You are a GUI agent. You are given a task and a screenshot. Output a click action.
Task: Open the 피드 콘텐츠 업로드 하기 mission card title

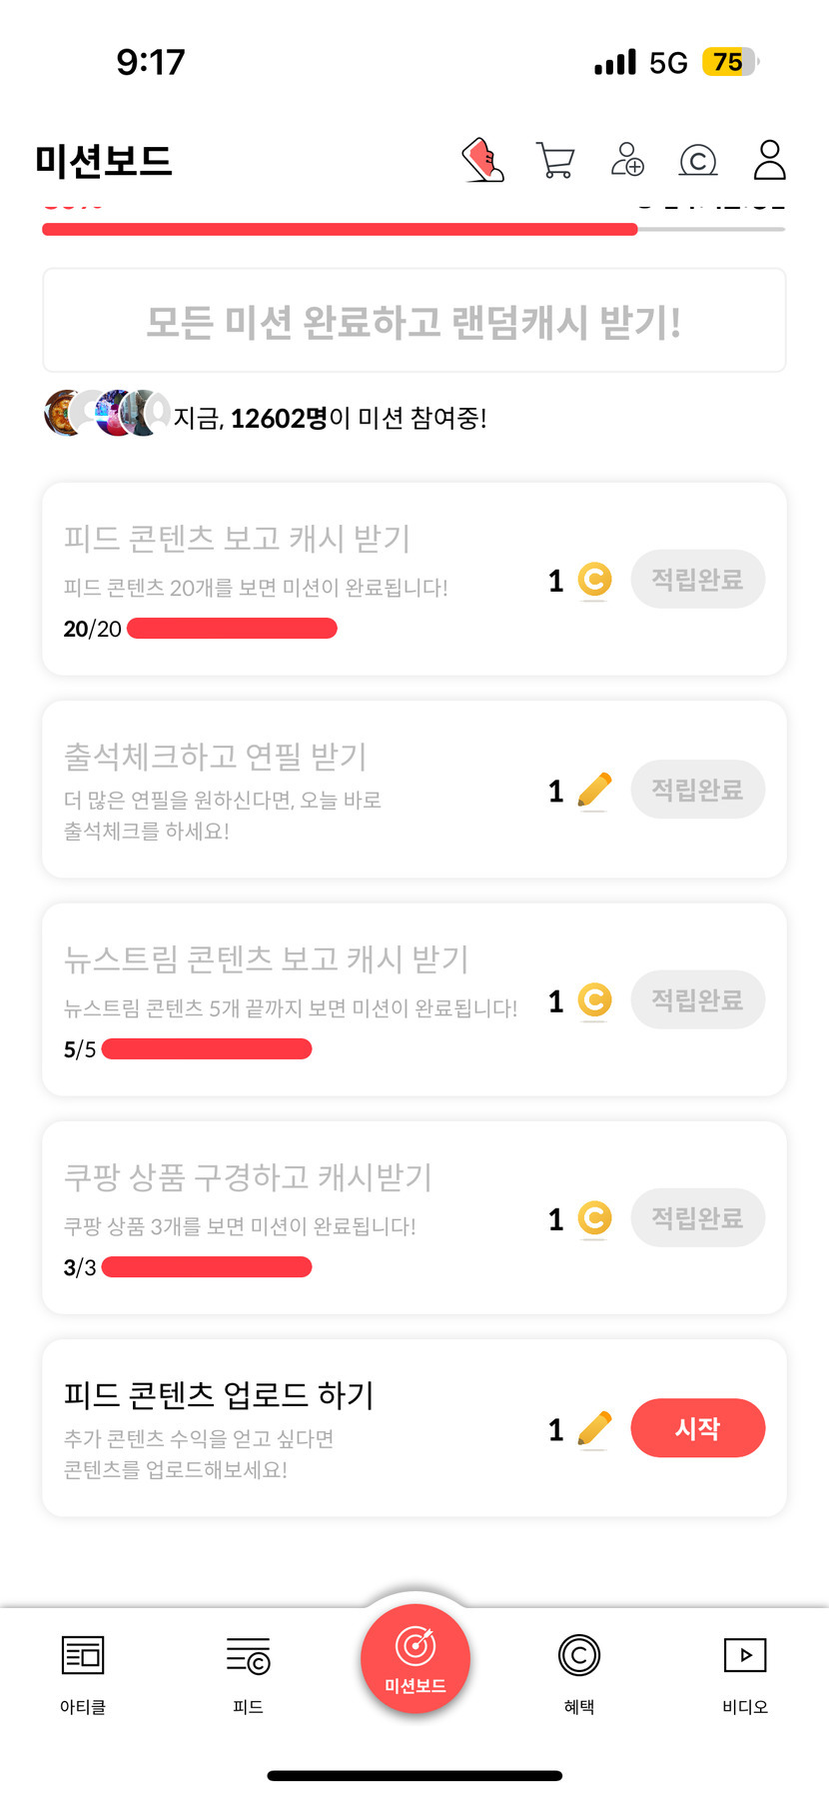(x=219, y=1394)
